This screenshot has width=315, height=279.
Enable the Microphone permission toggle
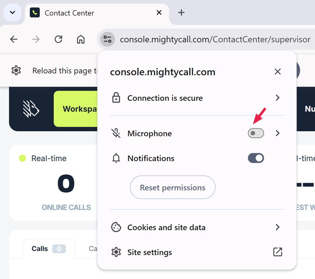click(256, 133)
